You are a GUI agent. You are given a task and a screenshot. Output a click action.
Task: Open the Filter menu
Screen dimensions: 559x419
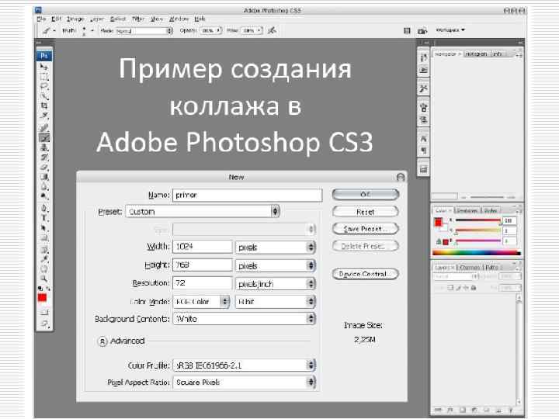click(x=138, y=19)
